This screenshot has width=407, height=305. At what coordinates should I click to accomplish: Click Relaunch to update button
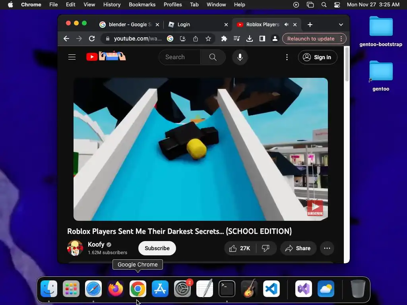(x=311, y=39)
